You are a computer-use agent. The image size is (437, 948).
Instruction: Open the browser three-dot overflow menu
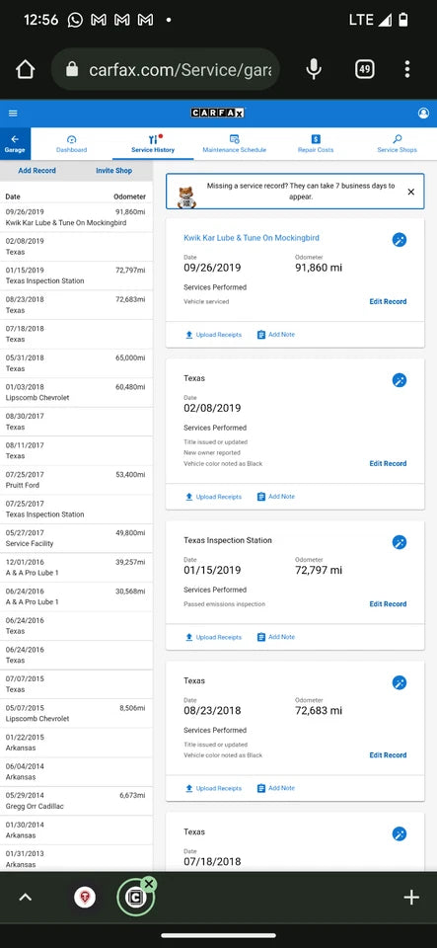[x=407, y=69]
